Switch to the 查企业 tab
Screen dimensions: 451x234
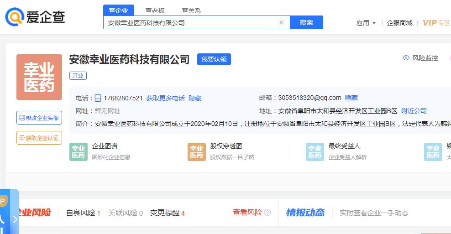(x=119, y=10)
